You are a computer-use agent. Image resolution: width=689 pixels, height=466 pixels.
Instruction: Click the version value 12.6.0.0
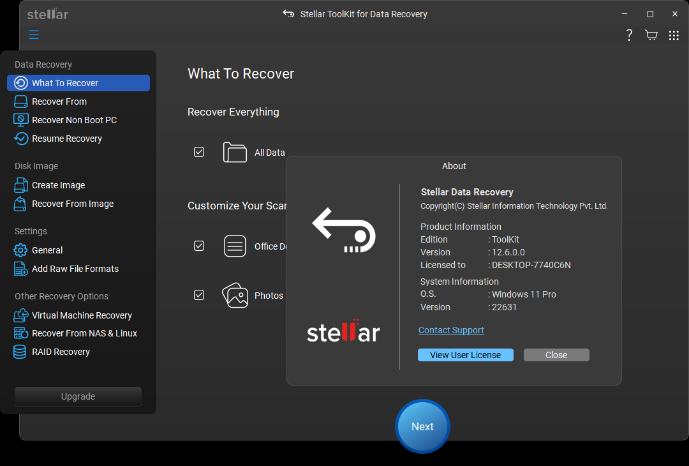[x=508, y=252]
